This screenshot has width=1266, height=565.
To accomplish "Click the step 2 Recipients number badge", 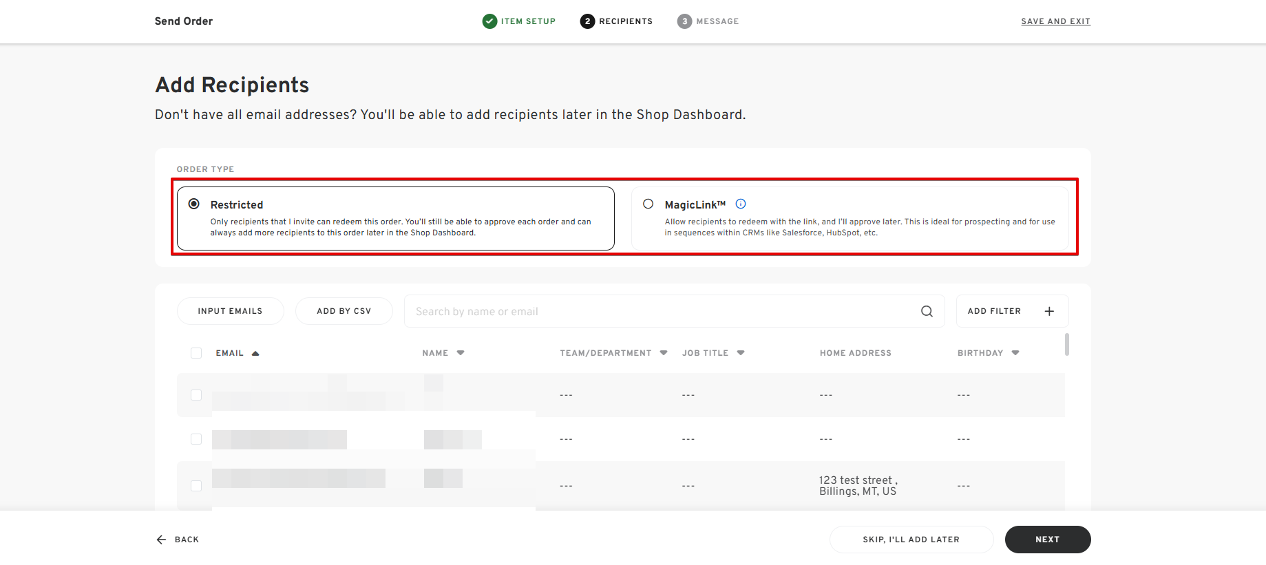I will (587, 21).
